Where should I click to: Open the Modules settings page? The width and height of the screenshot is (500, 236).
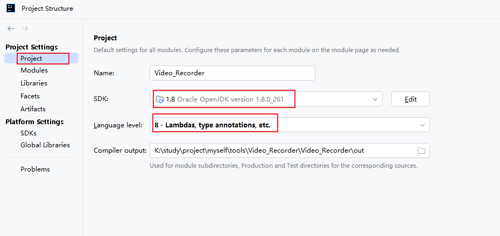click(34, 70)
